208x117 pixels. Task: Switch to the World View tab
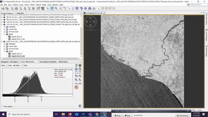[63, 62]
